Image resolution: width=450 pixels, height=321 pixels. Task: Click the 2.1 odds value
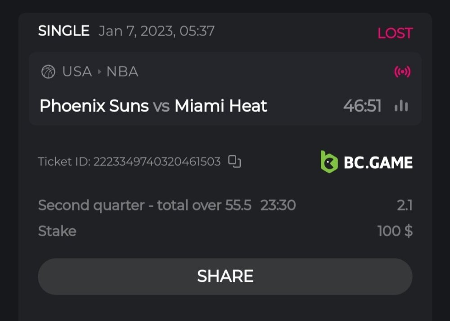click(405, 206)
